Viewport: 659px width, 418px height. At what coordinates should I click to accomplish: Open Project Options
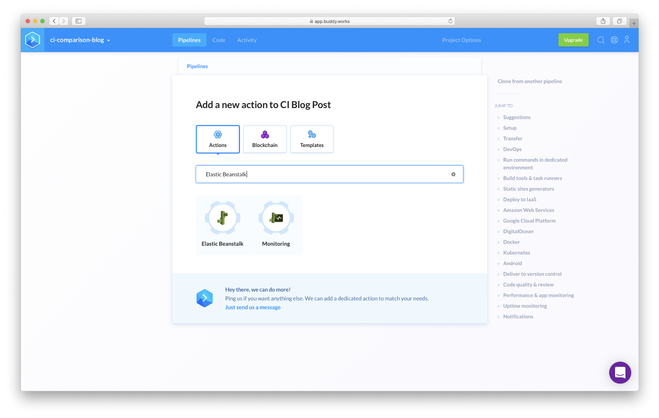pos(461,40)
